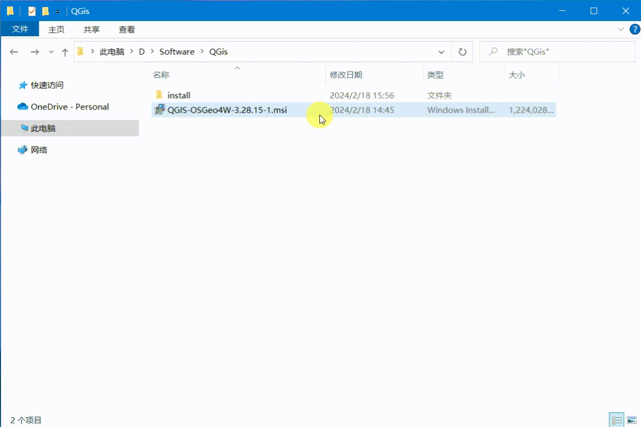
Task: Switch to the 共享 ribbon tab
Action: [x=92, y=29]
